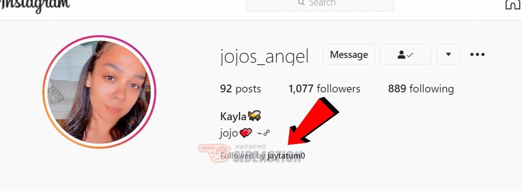Click the magnifying glass search icon
This screenshot has height=191, width=523.
(x=301, y=3)
